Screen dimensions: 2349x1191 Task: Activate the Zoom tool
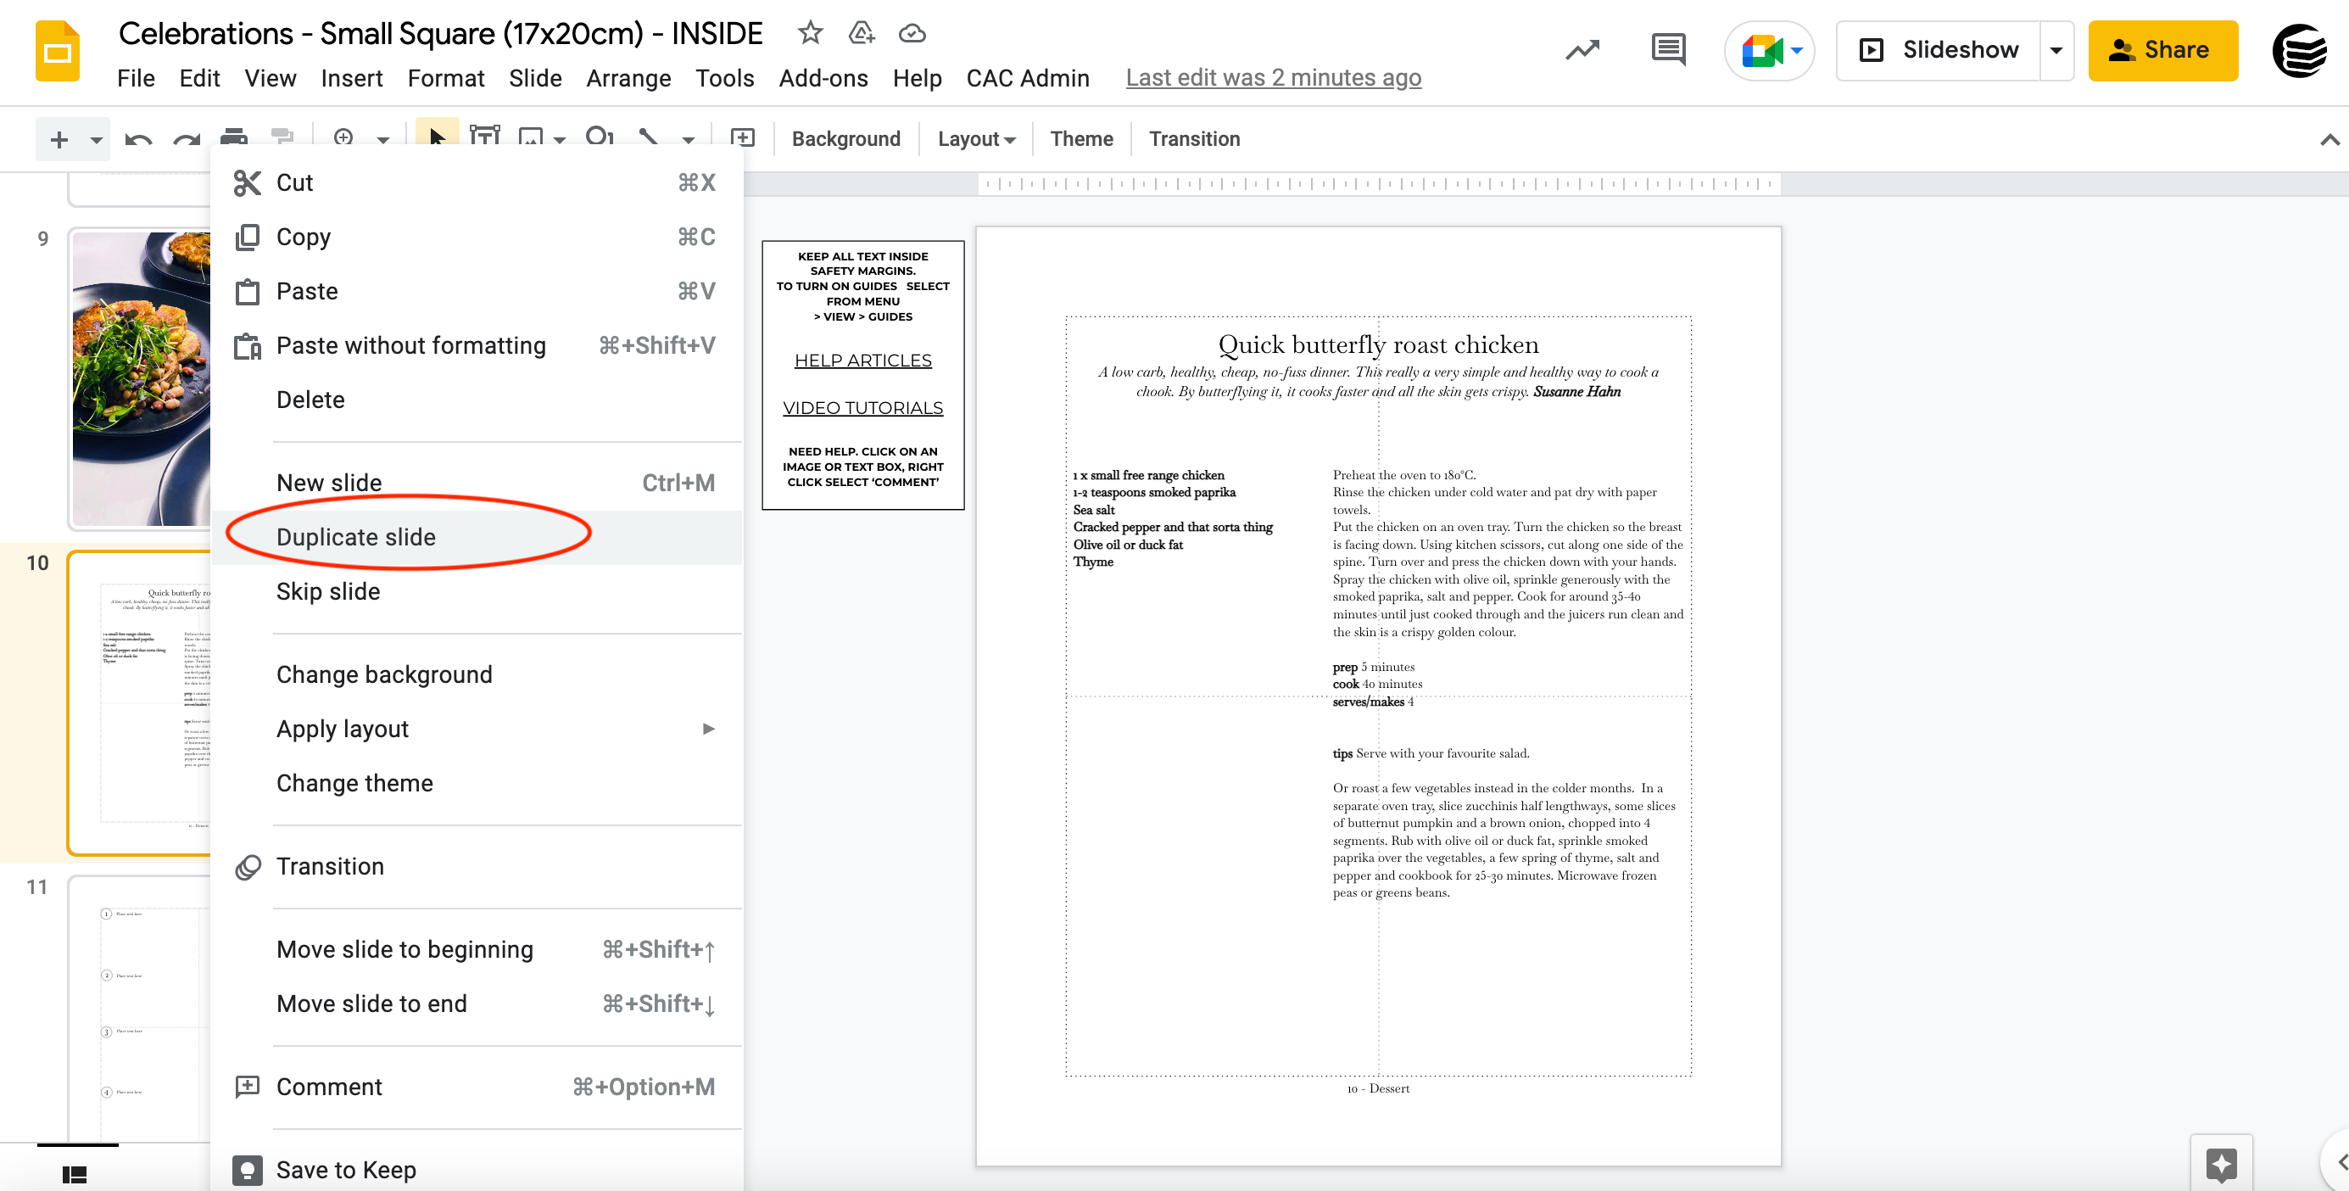tap(344, 138)
